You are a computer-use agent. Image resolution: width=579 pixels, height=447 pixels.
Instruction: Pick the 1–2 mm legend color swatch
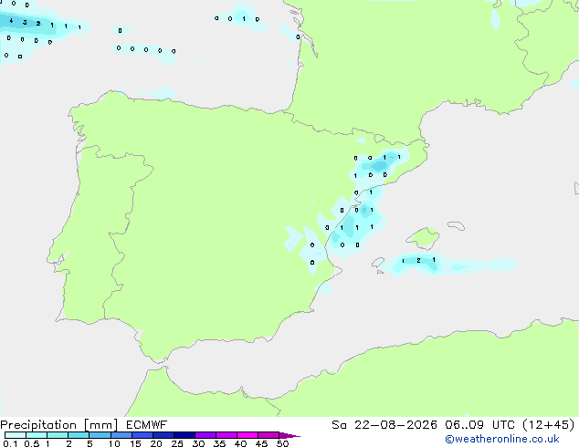point(58,435)
